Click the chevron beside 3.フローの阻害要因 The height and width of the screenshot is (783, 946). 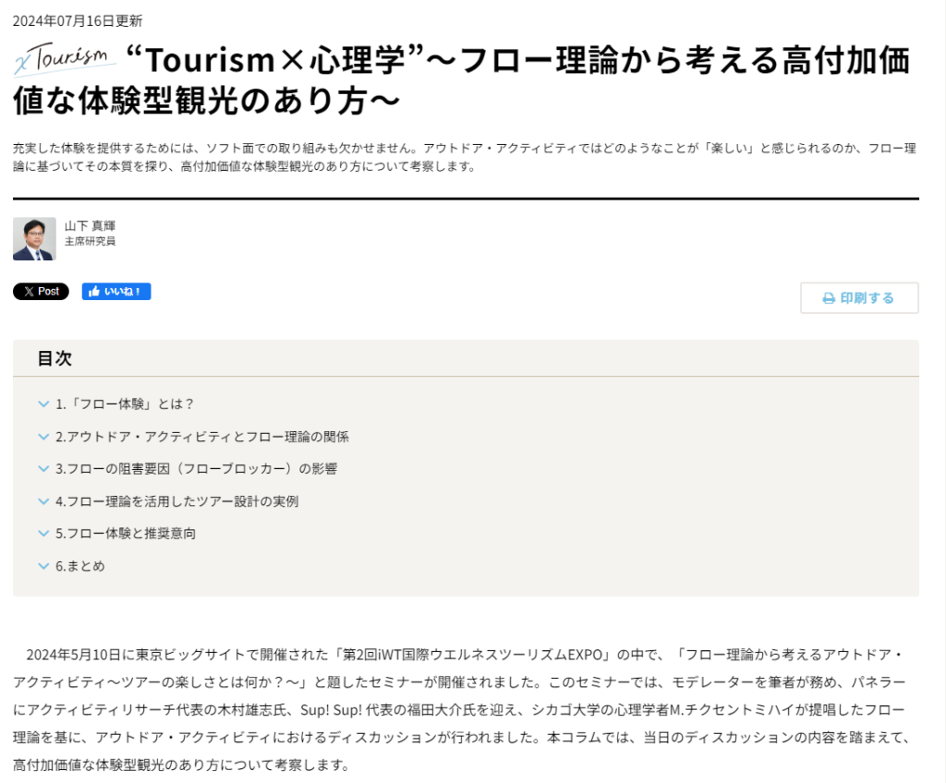click(x=43, y=469)
